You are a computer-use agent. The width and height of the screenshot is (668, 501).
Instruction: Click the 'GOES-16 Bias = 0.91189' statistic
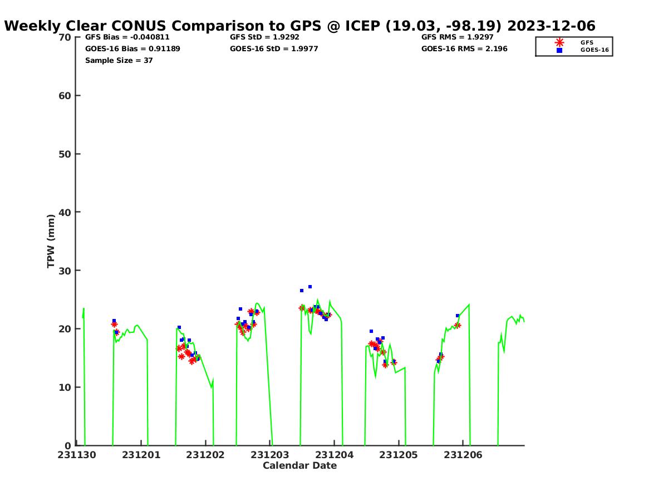click(132, 49)
